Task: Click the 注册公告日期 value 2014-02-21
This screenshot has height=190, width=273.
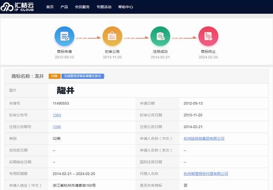Action: pyautogui.click(x=193, y=127)
